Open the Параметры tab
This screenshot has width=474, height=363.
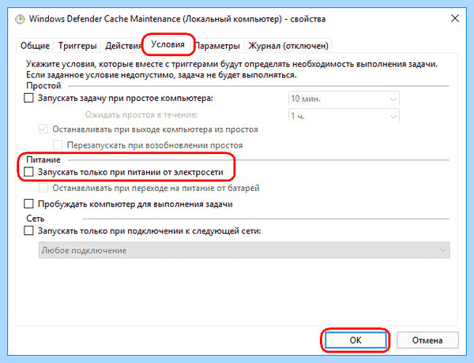pyautogui.click(x=218, y=46)
